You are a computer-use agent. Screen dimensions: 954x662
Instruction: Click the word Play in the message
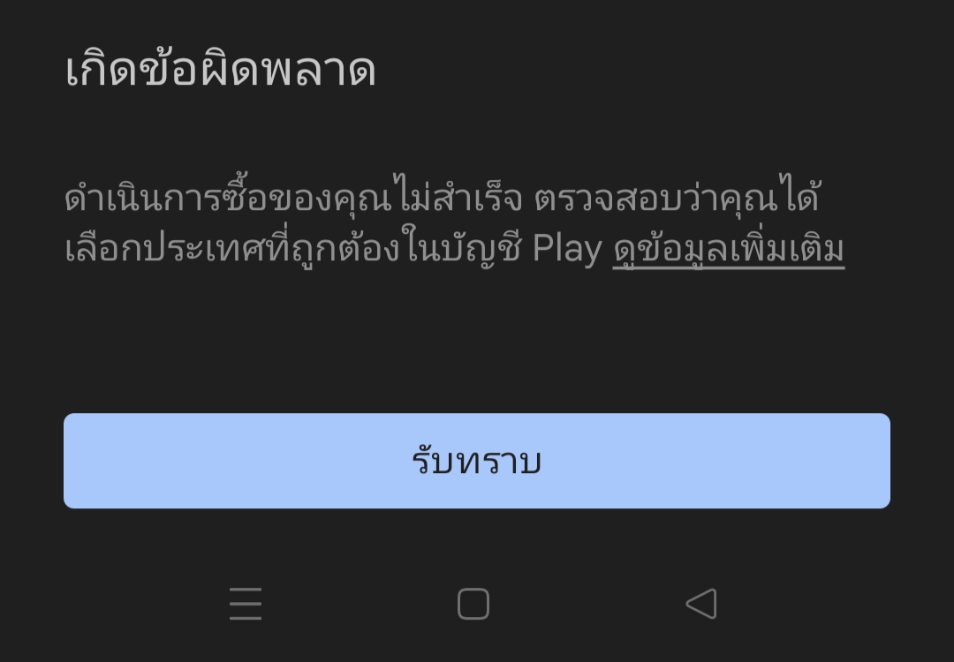point(567,249)
